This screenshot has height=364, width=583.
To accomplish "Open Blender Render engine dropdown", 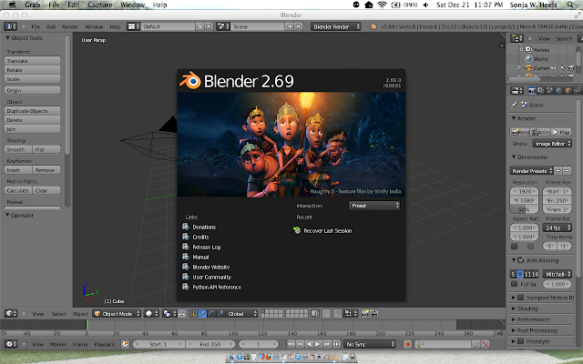I will (x=336, y=26).
